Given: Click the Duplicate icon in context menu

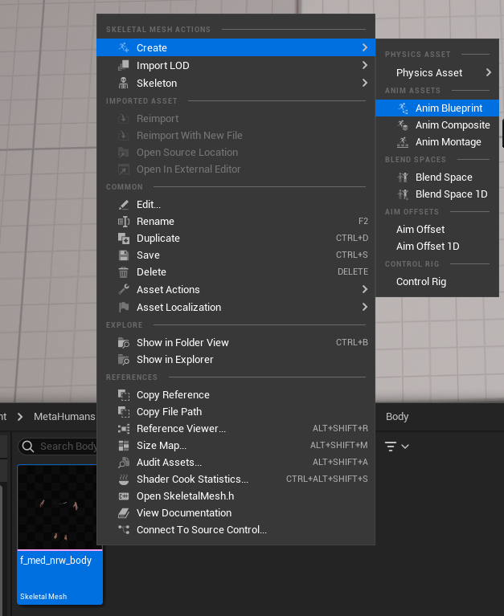Looking at the screenshot, I should click(x=123, y=239).
